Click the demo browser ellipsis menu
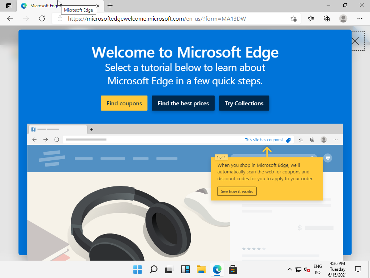The width and height of the screenshot is (370, 278). [336, 140]
